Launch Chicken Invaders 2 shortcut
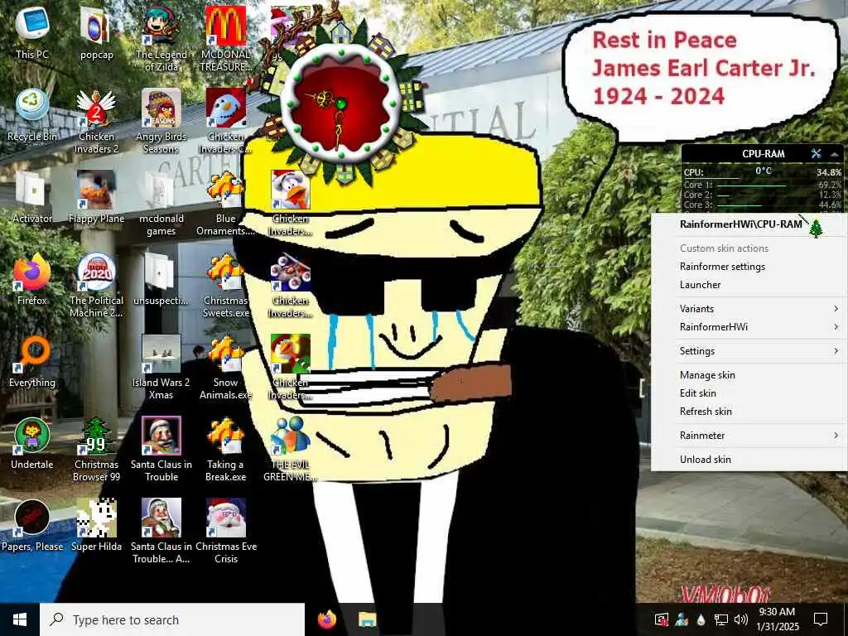 pyautogui.click(x=96, y=120)
